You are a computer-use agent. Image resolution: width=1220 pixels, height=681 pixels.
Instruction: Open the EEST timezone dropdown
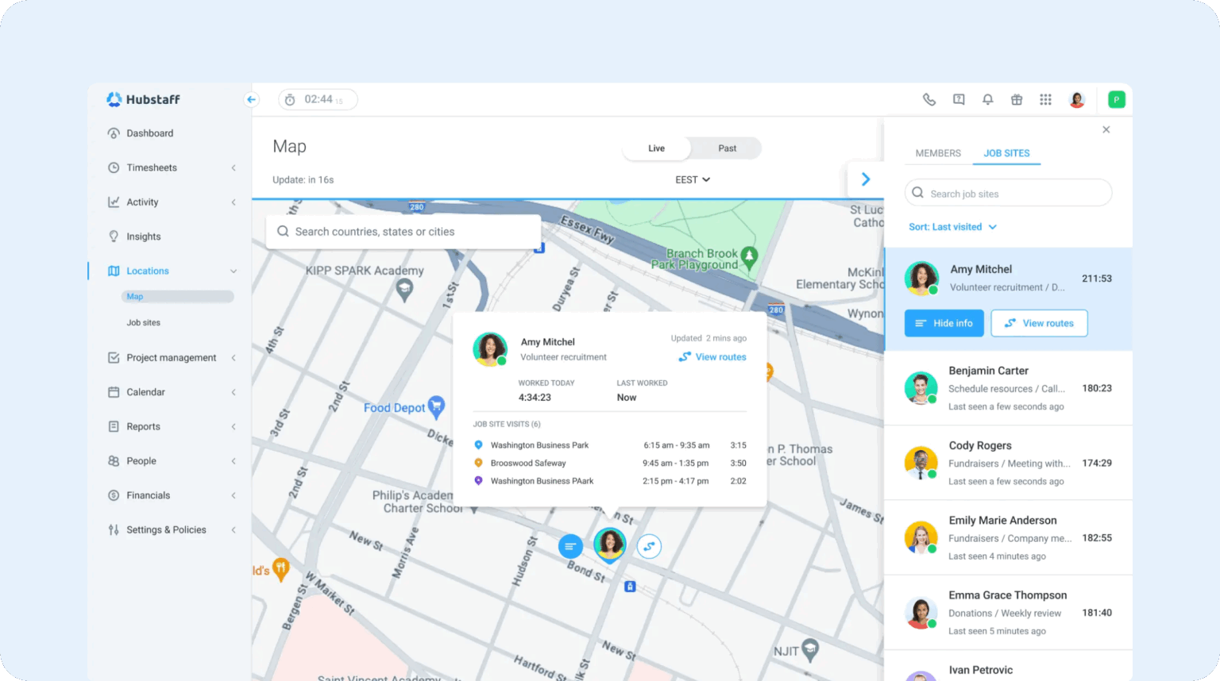pyautogui.click(x=693, y=180)
